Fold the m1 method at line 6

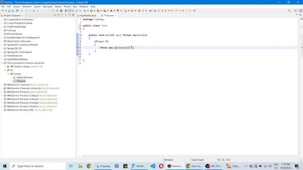(82, 35)
